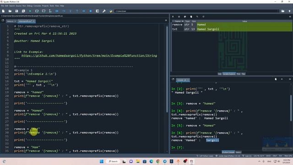Click conda environment status bar entry
This screenshot has width=293, height=165.
pos(228,156)
